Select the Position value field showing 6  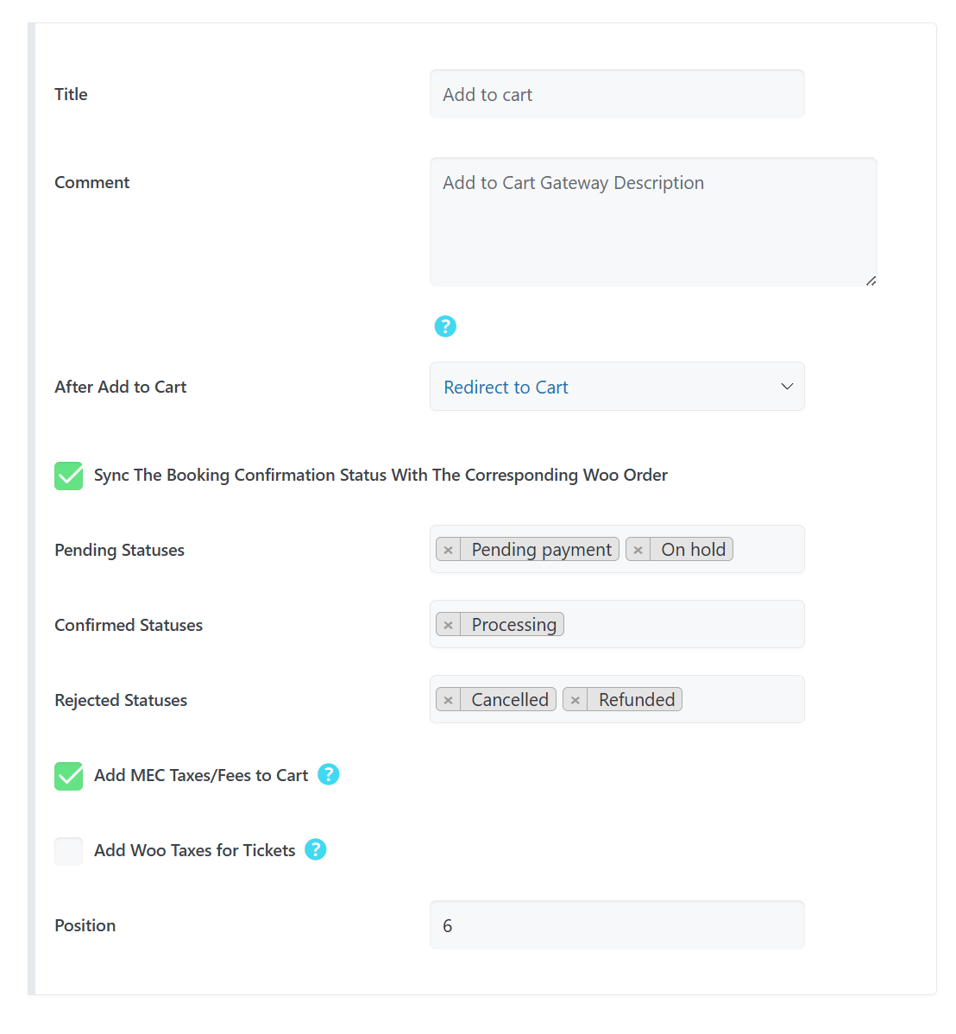coord(616,924)
